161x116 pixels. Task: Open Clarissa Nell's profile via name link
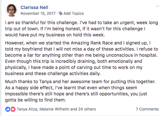34,7
